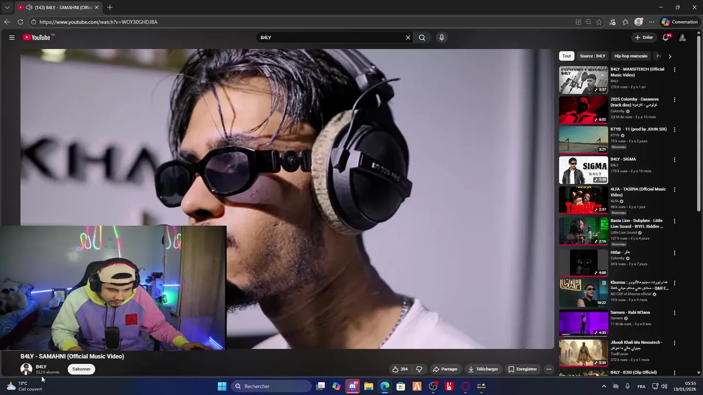This screenshot has width=703, height=395.
Task: Open the Hitlar video title by Colomby
Action: point(620,252)
